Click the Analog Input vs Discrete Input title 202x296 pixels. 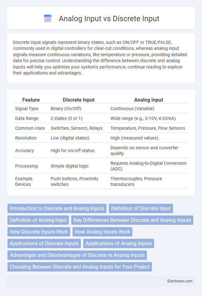click(109, 19)
